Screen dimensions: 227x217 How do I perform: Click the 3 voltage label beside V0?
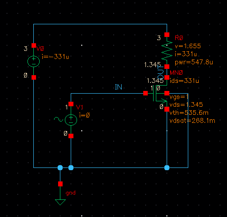pyautogui.click(x=26, y=49)
